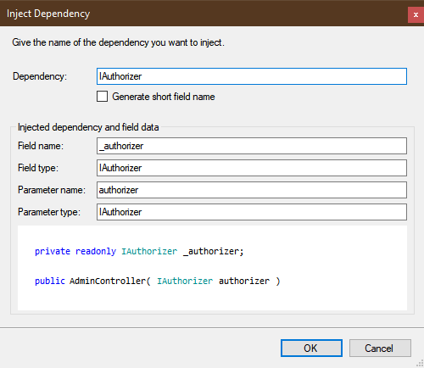The image size is (424, 368).
Task: Confirm the dialog with OK
Action: pos(311,348)
